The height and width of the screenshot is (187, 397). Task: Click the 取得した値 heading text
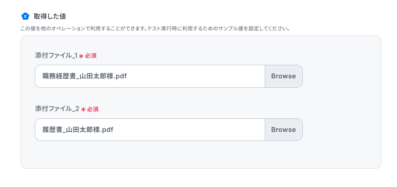50,16
